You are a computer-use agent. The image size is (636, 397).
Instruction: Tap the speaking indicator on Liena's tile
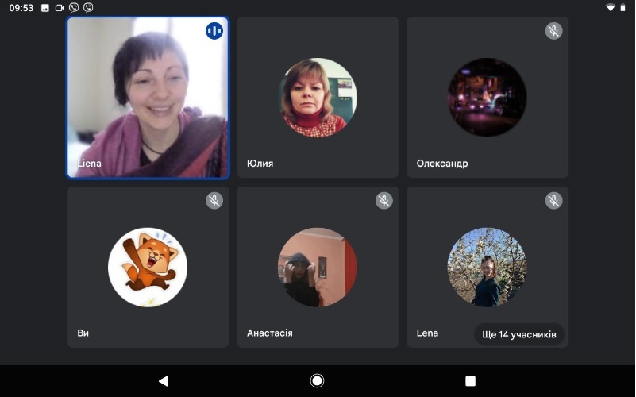click(x=214, y=31)
